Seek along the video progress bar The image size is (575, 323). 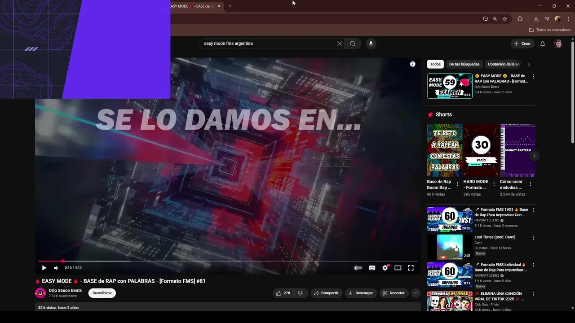[x=228, y=261]
